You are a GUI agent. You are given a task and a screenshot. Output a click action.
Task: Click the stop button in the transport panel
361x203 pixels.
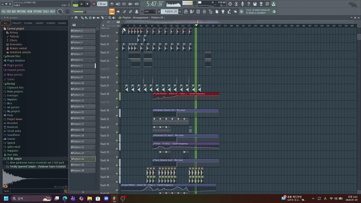tap(87, 4)
